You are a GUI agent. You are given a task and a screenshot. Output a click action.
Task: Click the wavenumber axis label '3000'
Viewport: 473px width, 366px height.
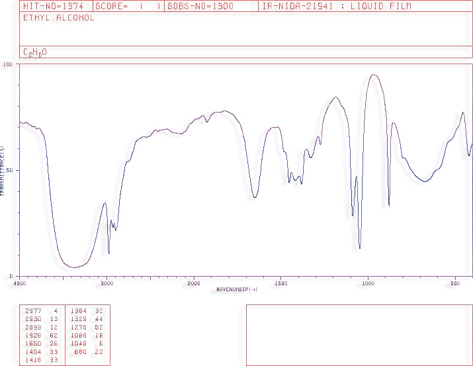click(107, 283)
